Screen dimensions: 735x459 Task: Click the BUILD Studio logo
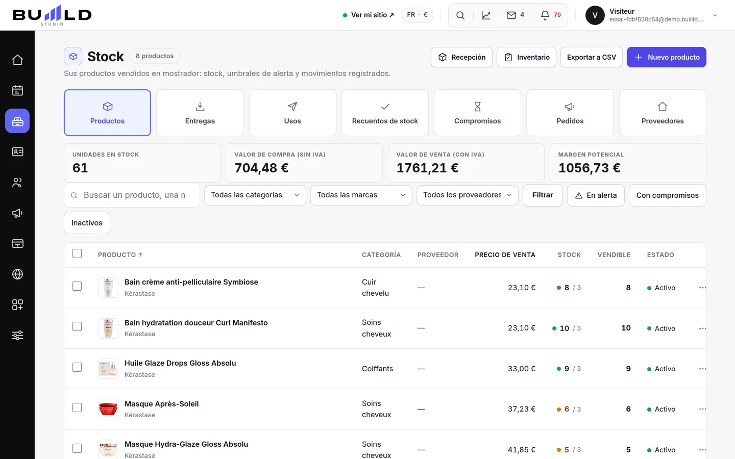tap(52, 15)
